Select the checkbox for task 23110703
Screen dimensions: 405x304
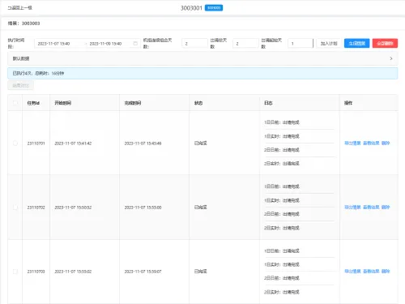tap(15, 272)
